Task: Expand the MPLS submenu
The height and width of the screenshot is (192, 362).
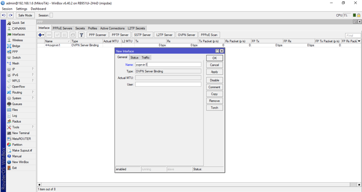Action: pos(33,80)
